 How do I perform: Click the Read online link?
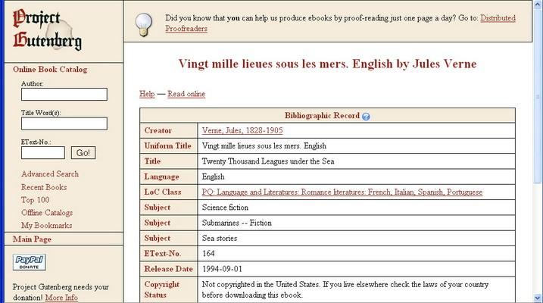point(186,94)
